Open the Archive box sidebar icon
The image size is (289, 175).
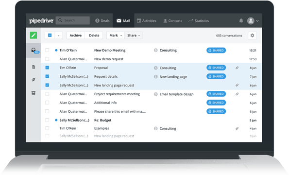click(x=34, y=93)
